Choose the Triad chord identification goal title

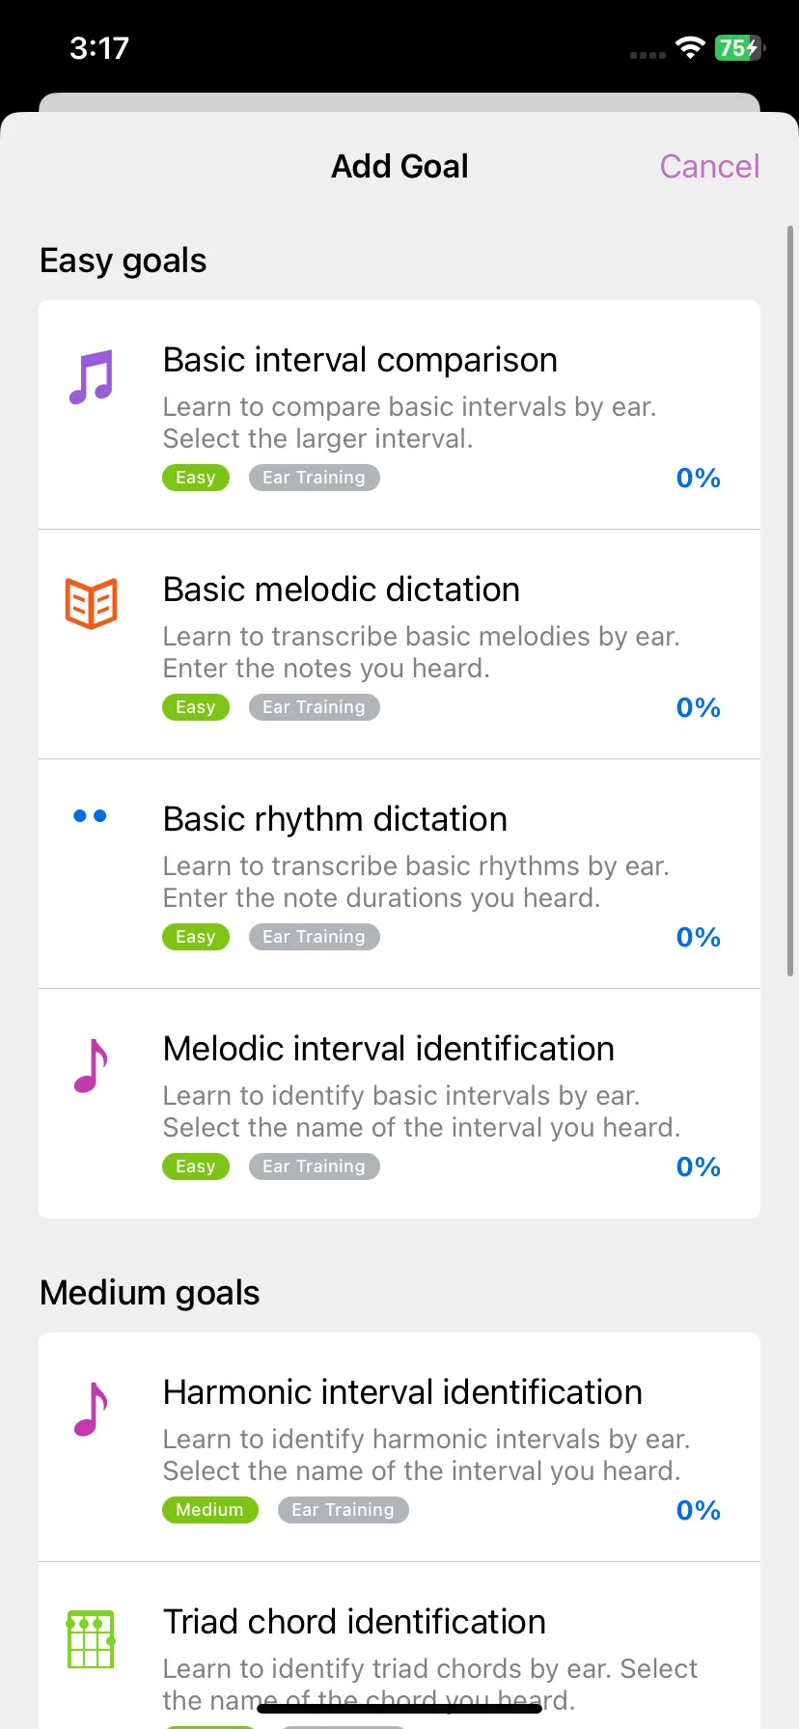click(x=354, y=1622)
